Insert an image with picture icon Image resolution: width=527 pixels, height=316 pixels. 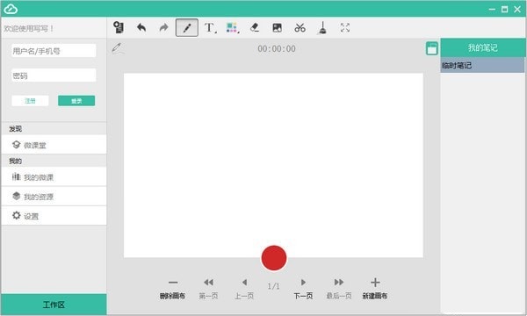pos(278,27)
